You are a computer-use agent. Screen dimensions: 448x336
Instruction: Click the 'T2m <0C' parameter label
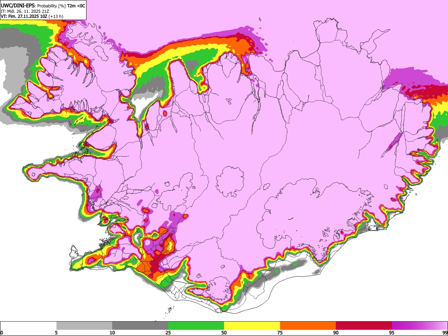pyautogui.click(x=76, y=6)
